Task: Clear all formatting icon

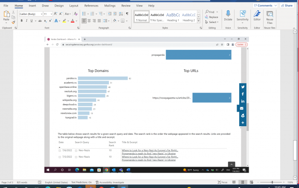Action: [76, 14]
